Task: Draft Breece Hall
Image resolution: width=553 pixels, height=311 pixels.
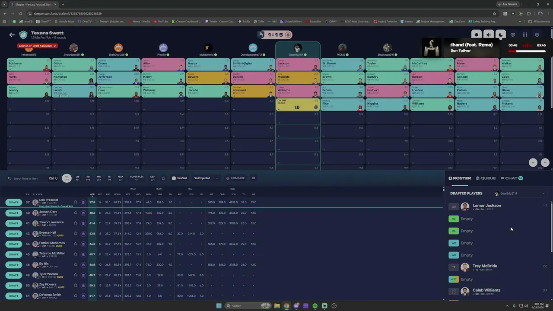Action: (14, 234)
